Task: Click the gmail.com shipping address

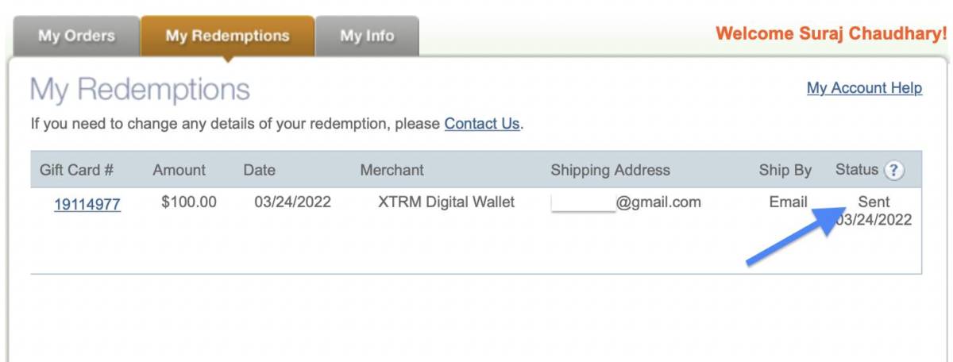Action: 626,202
